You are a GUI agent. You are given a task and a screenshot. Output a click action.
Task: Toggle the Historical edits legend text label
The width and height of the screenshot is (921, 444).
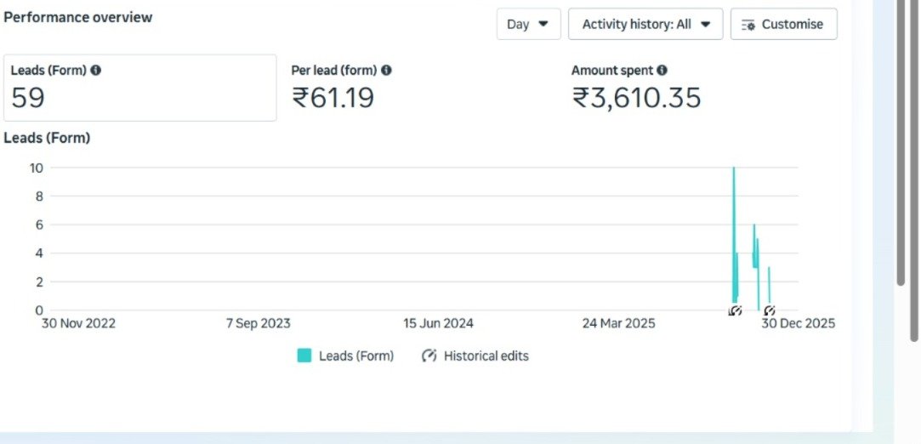[x=486, y=356]
